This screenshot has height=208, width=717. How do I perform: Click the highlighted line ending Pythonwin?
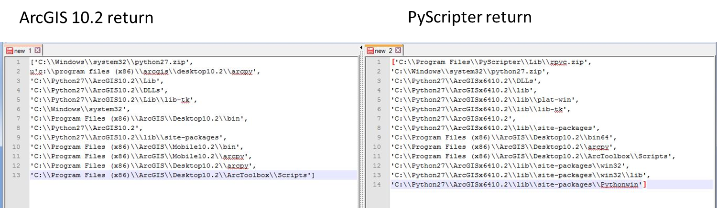519,184
